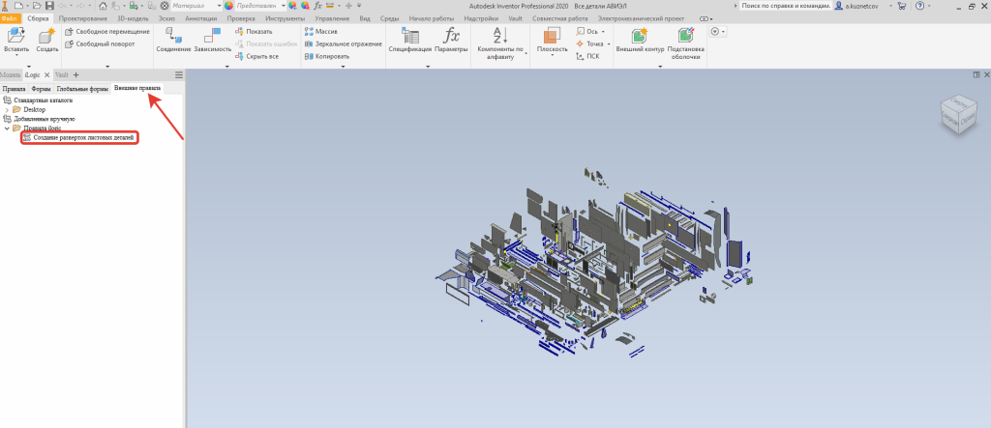Viewport: 991px width, 428px height.
Task: Switch to the Глобальные формы tab
Action: click(x=82, y=88)
